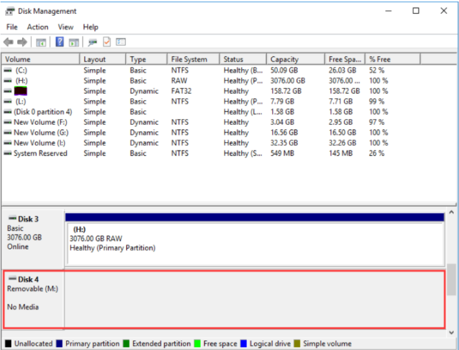
Task: Click the Disk 4 Removable label
Action: pyautogui.click(x=33, y=289)
